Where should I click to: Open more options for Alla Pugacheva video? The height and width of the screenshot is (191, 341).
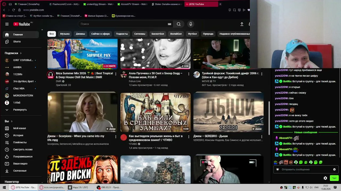tap(189, 74)
